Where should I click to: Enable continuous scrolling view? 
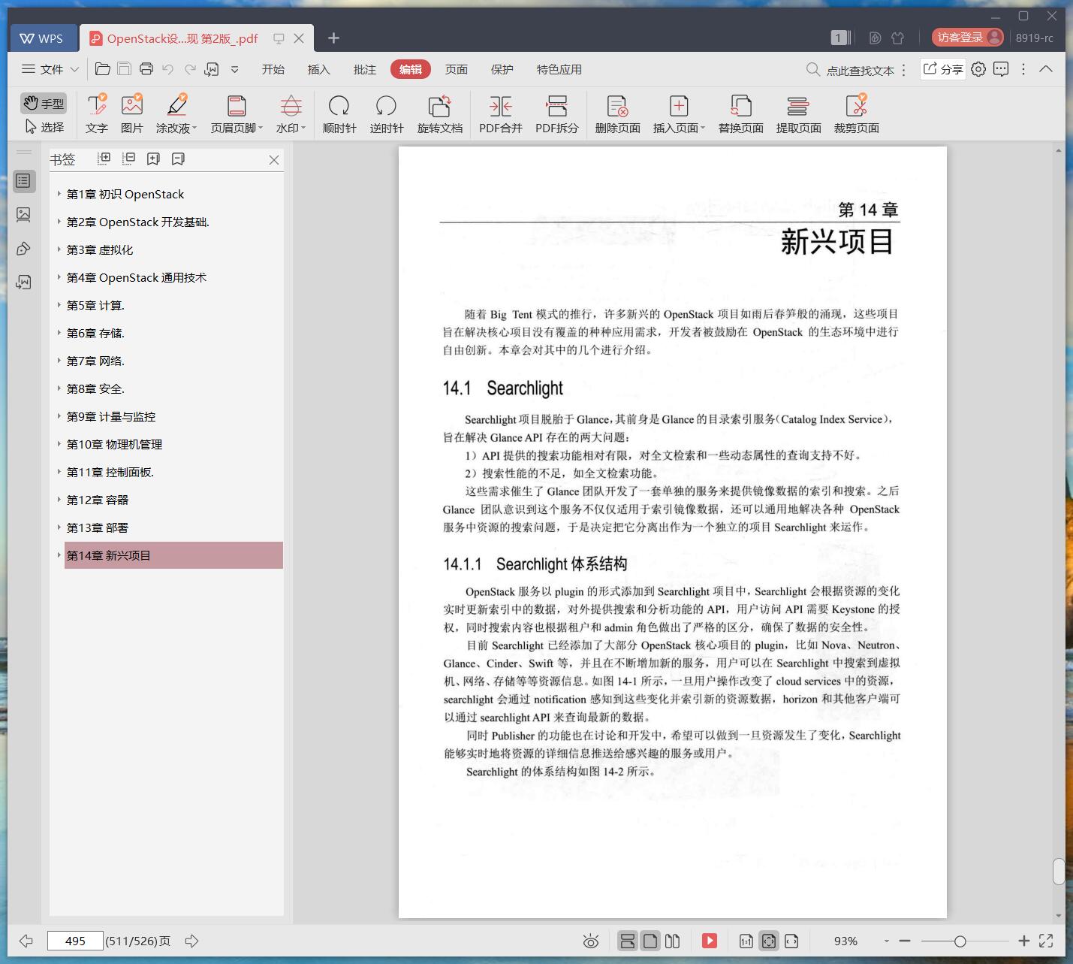pyautogui.click(x=628, y=941)
